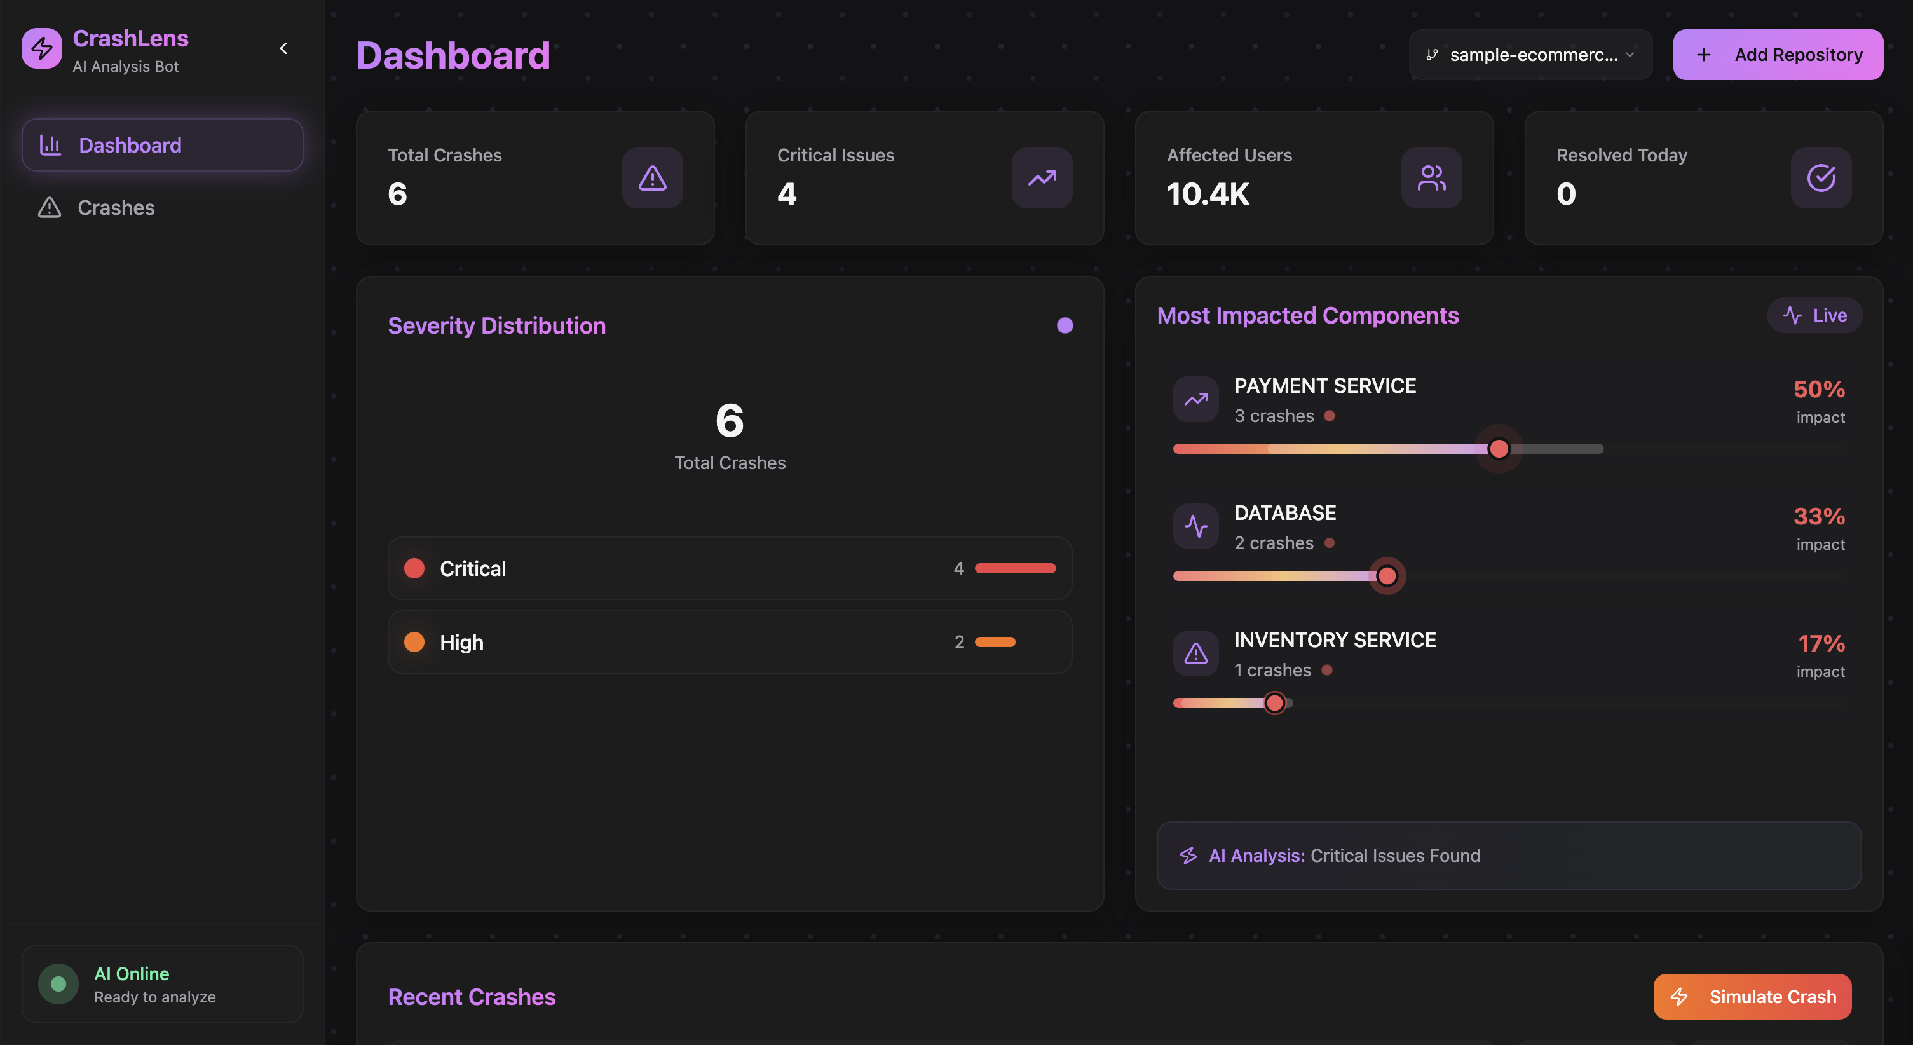The image size is (1913, 1045).
Task: Collapse the sidebar with the chevron arrow
Action: point(283,48)
